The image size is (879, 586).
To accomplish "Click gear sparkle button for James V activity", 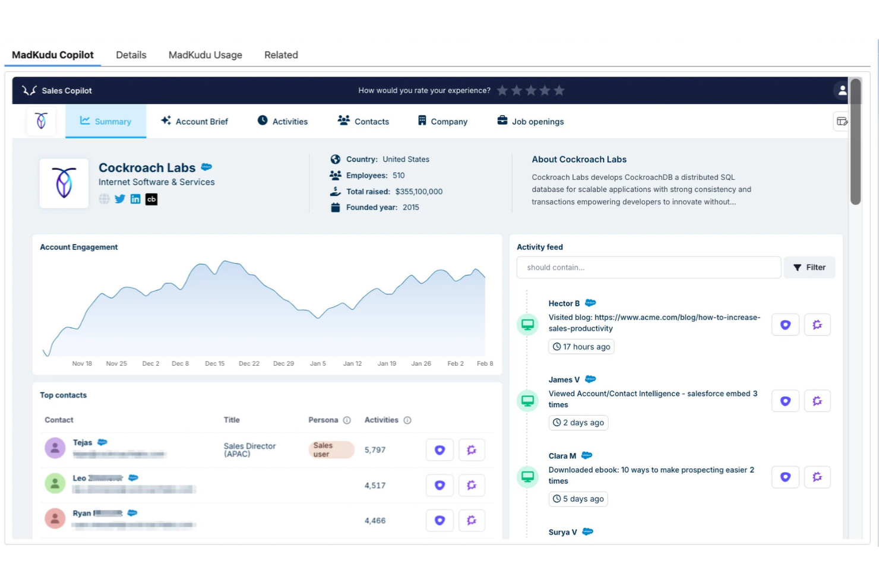I will pos(817,401).
